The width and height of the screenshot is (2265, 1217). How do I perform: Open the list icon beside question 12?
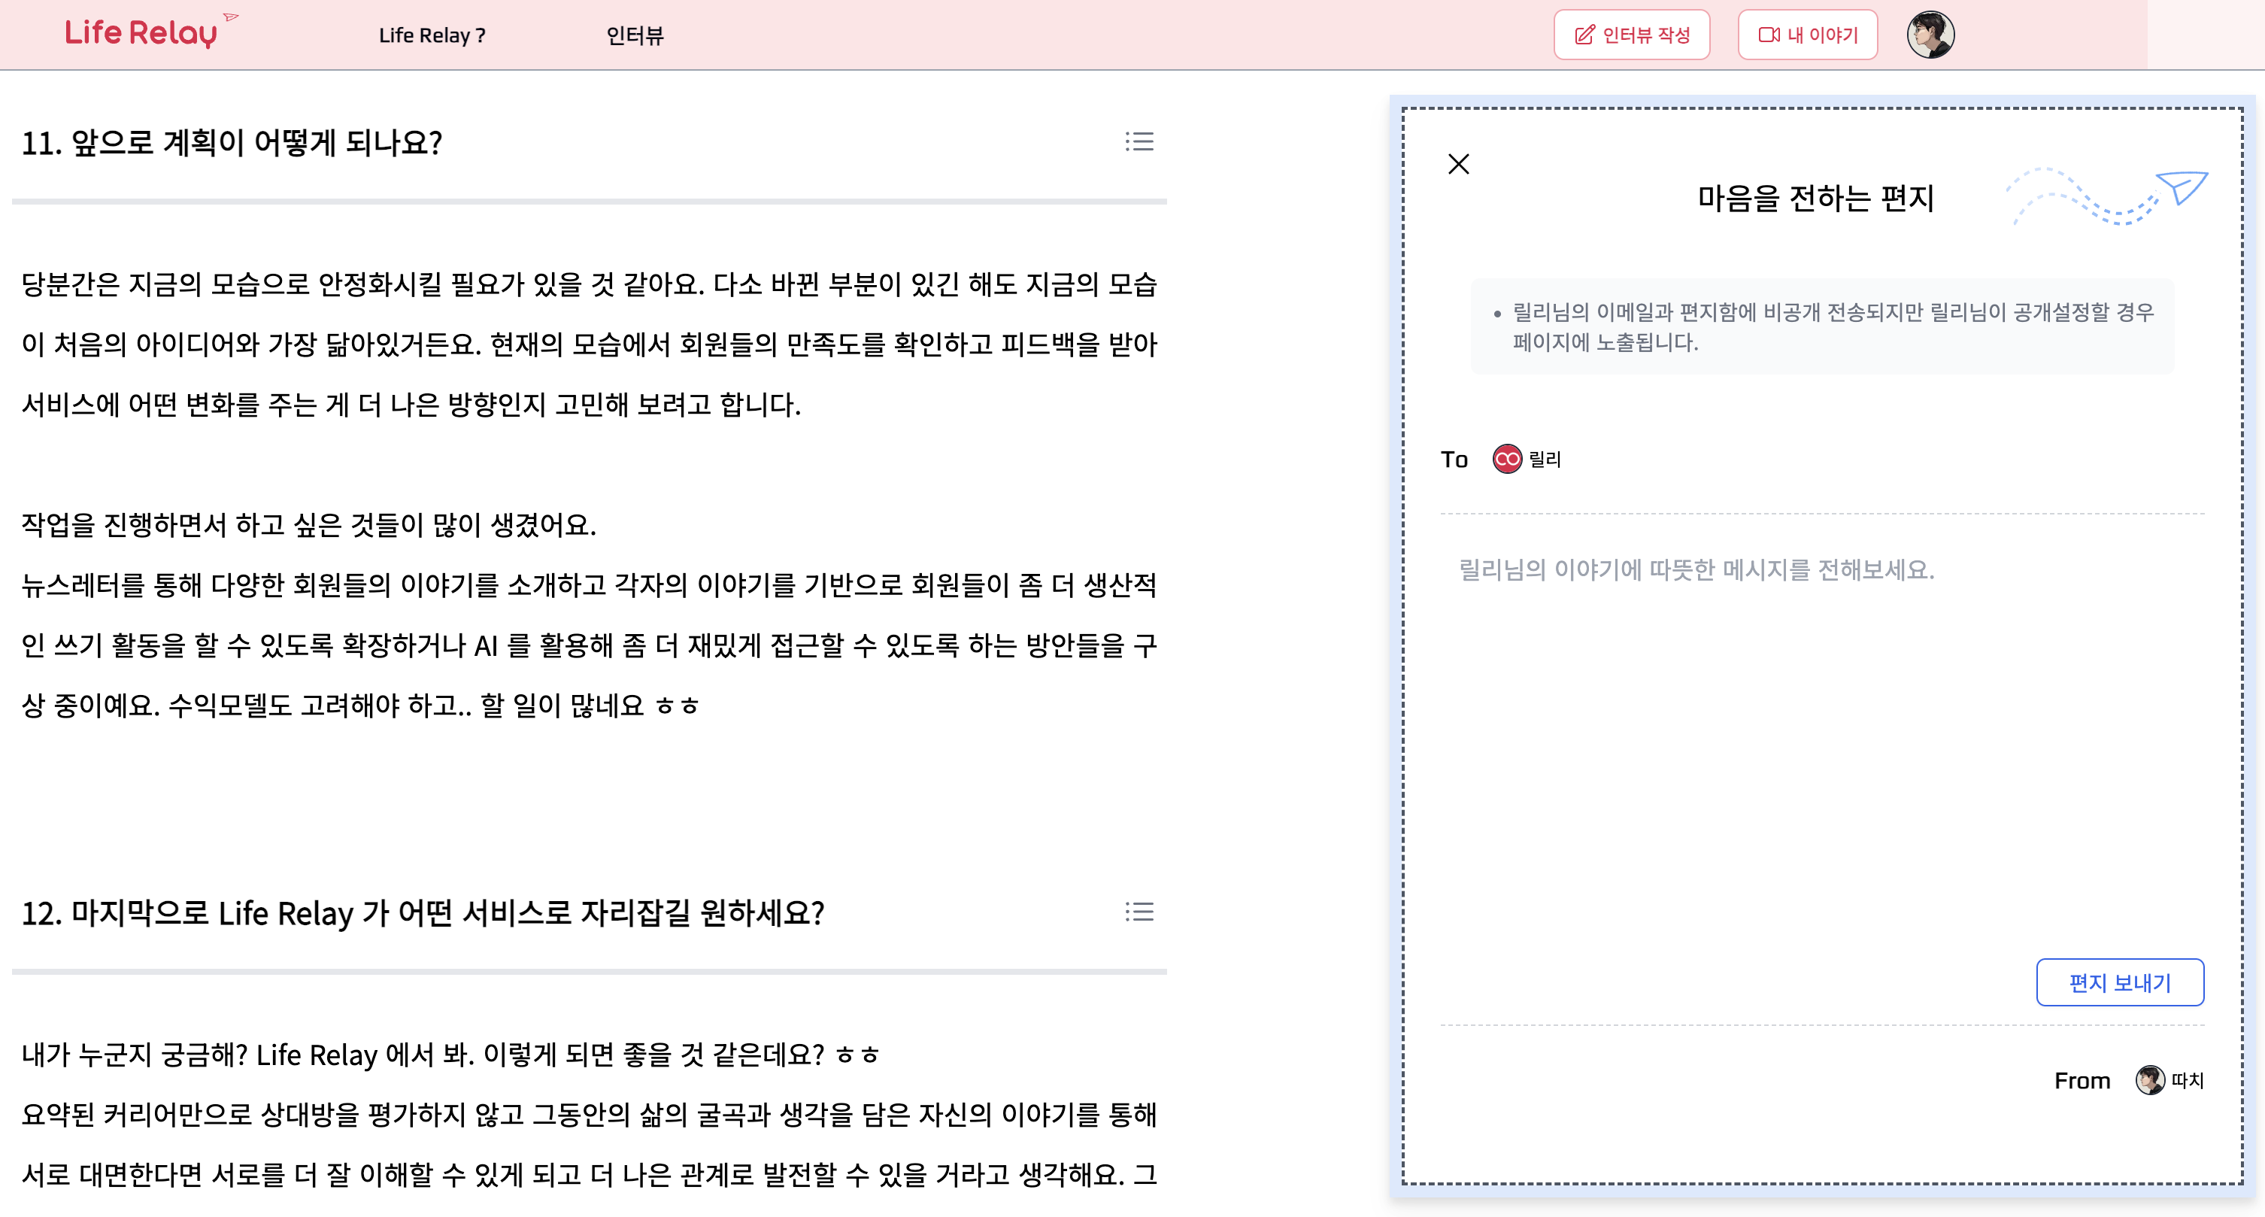point(1139,912)
